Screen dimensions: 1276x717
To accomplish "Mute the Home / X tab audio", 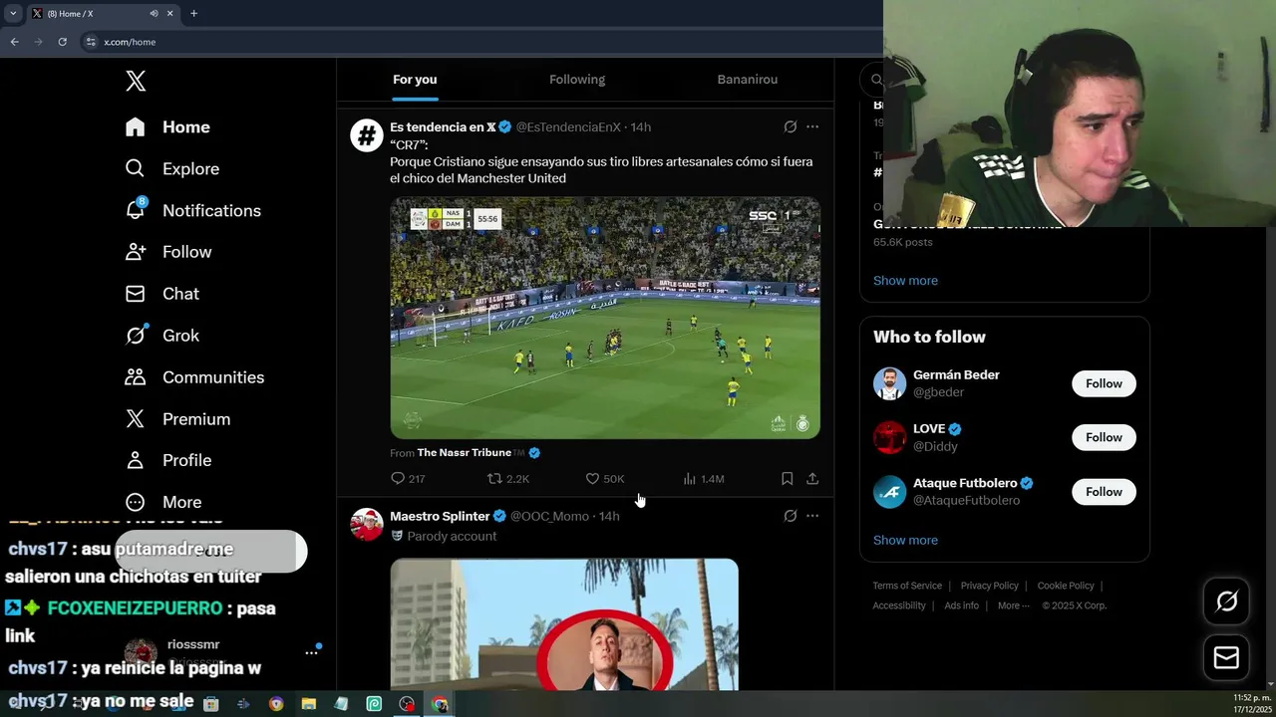I will 154,14.
